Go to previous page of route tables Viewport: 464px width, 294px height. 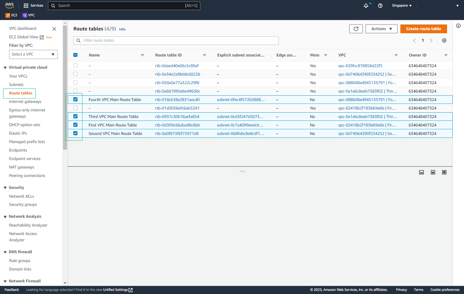414,40
